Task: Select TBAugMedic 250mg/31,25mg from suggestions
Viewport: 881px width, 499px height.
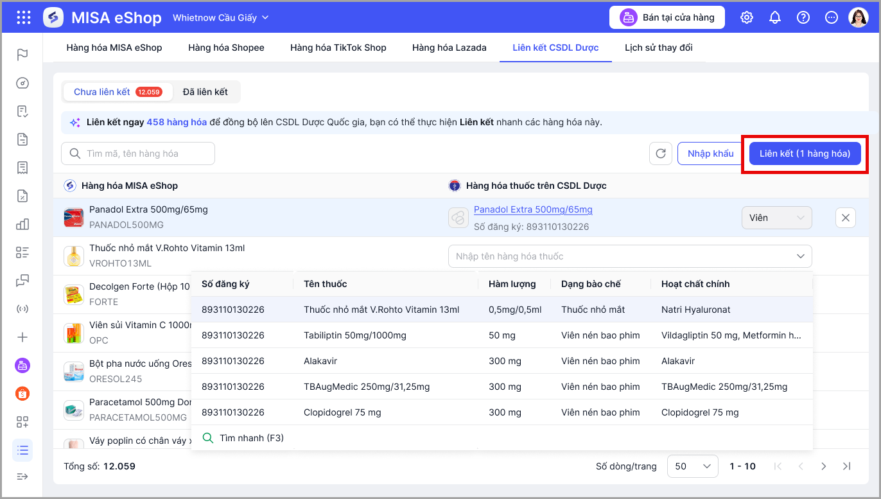Action: [502, 387]
